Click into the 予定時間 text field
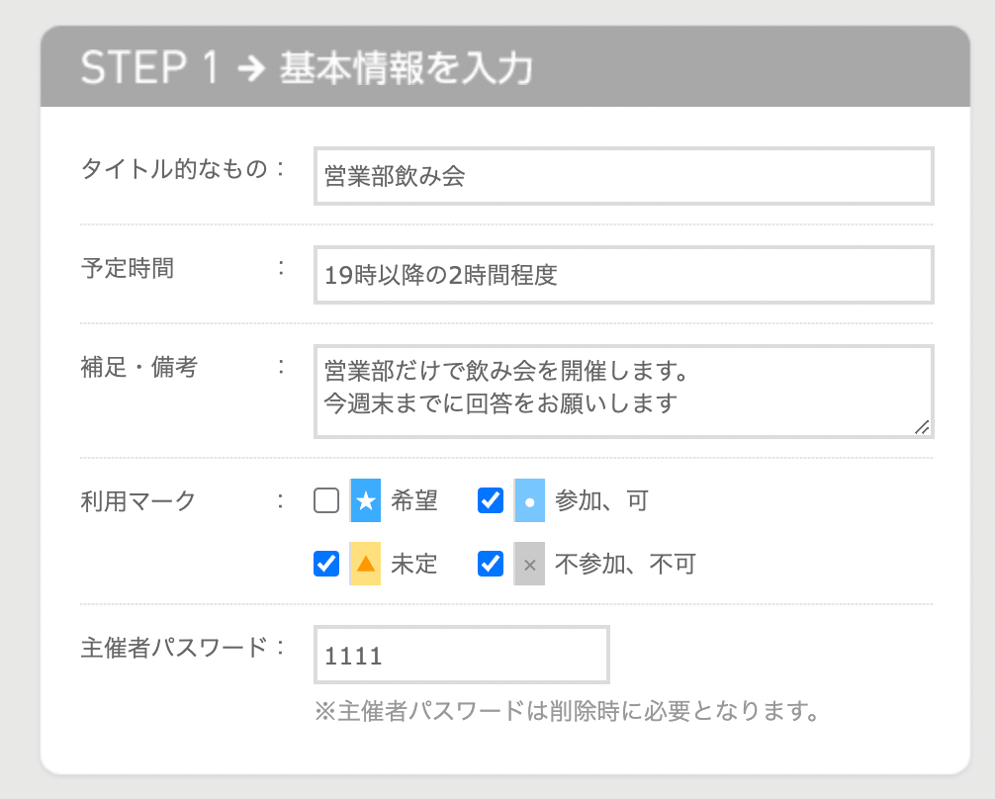 [x=623, y=275]
